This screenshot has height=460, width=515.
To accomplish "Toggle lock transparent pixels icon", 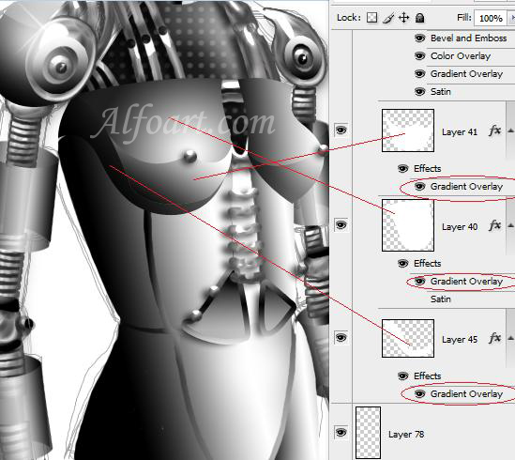I will (371, 18).
